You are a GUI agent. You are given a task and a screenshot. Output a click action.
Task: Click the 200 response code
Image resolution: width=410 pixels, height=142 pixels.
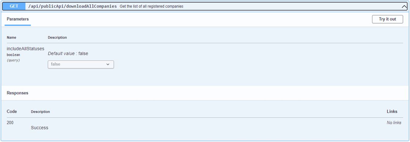pyautogui.click(x=10, y=123)
